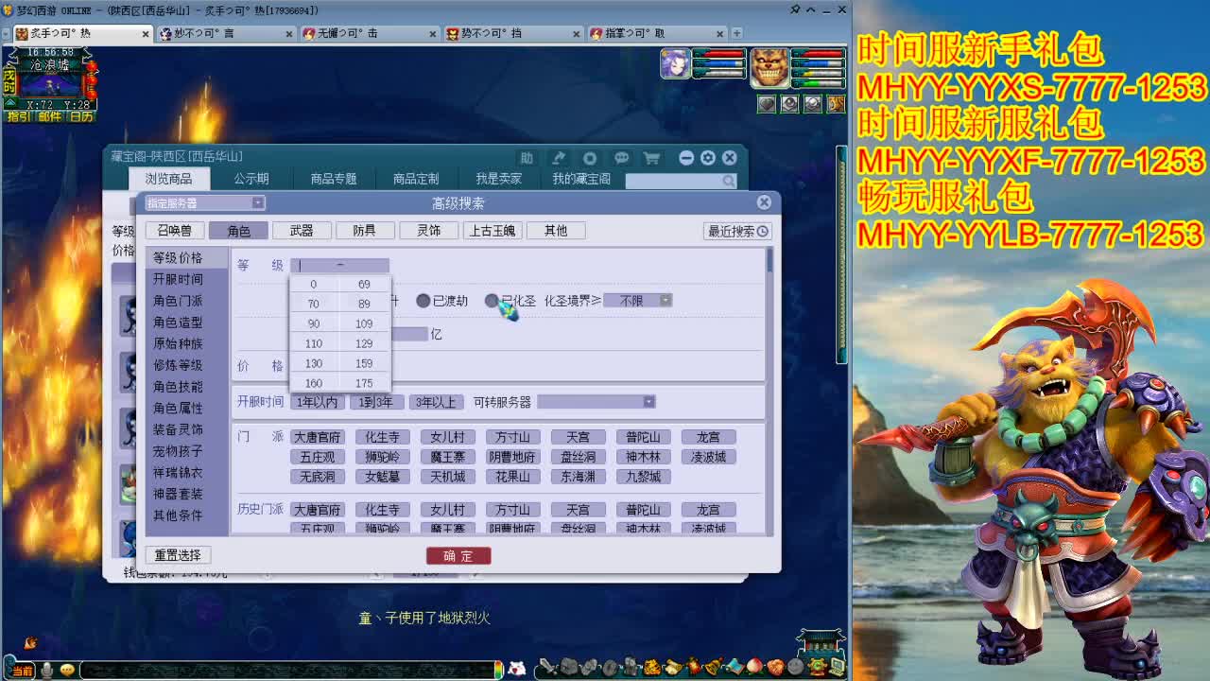This screenshot has width=1210, height=681.
Task: Click the share arrow icon in 藏宝阁 title bar
Action: [559, 158]
